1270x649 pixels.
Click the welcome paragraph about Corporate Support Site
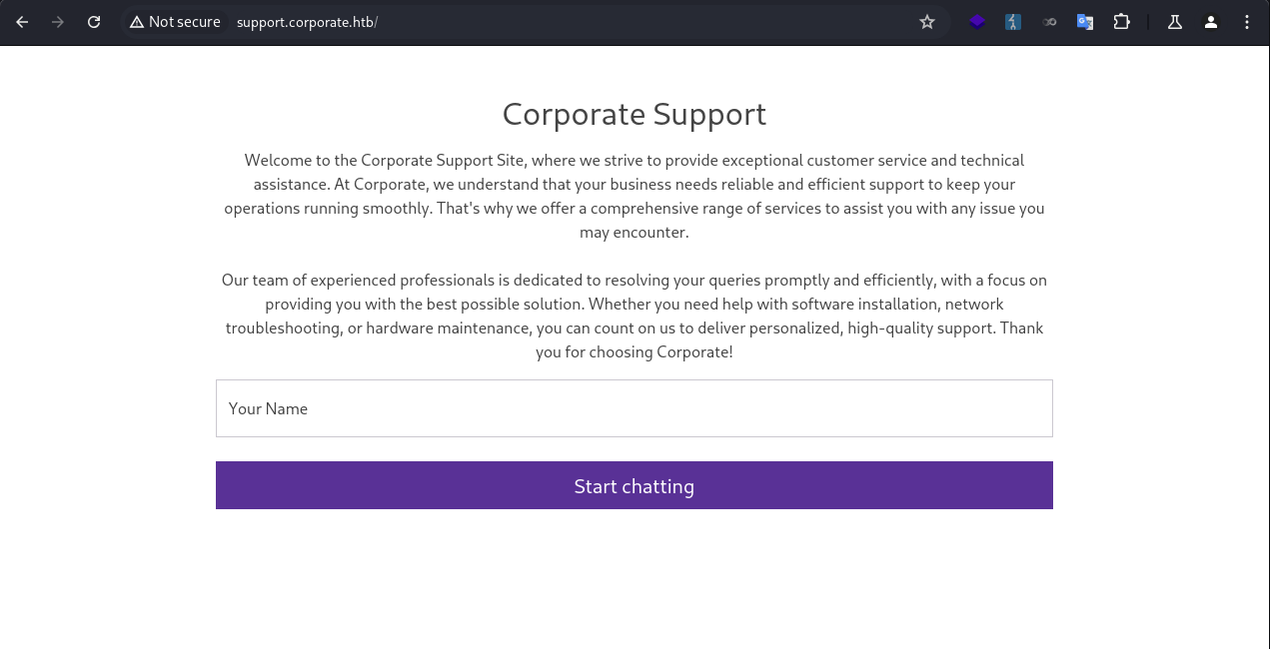(x=634, y=196)
